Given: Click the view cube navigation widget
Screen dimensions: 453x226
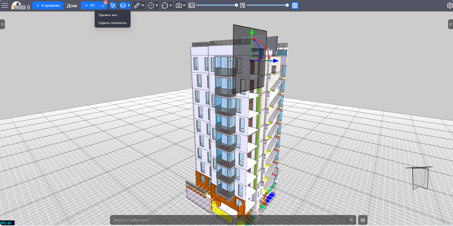Looking at the screenshot, I should pos(420,178).
